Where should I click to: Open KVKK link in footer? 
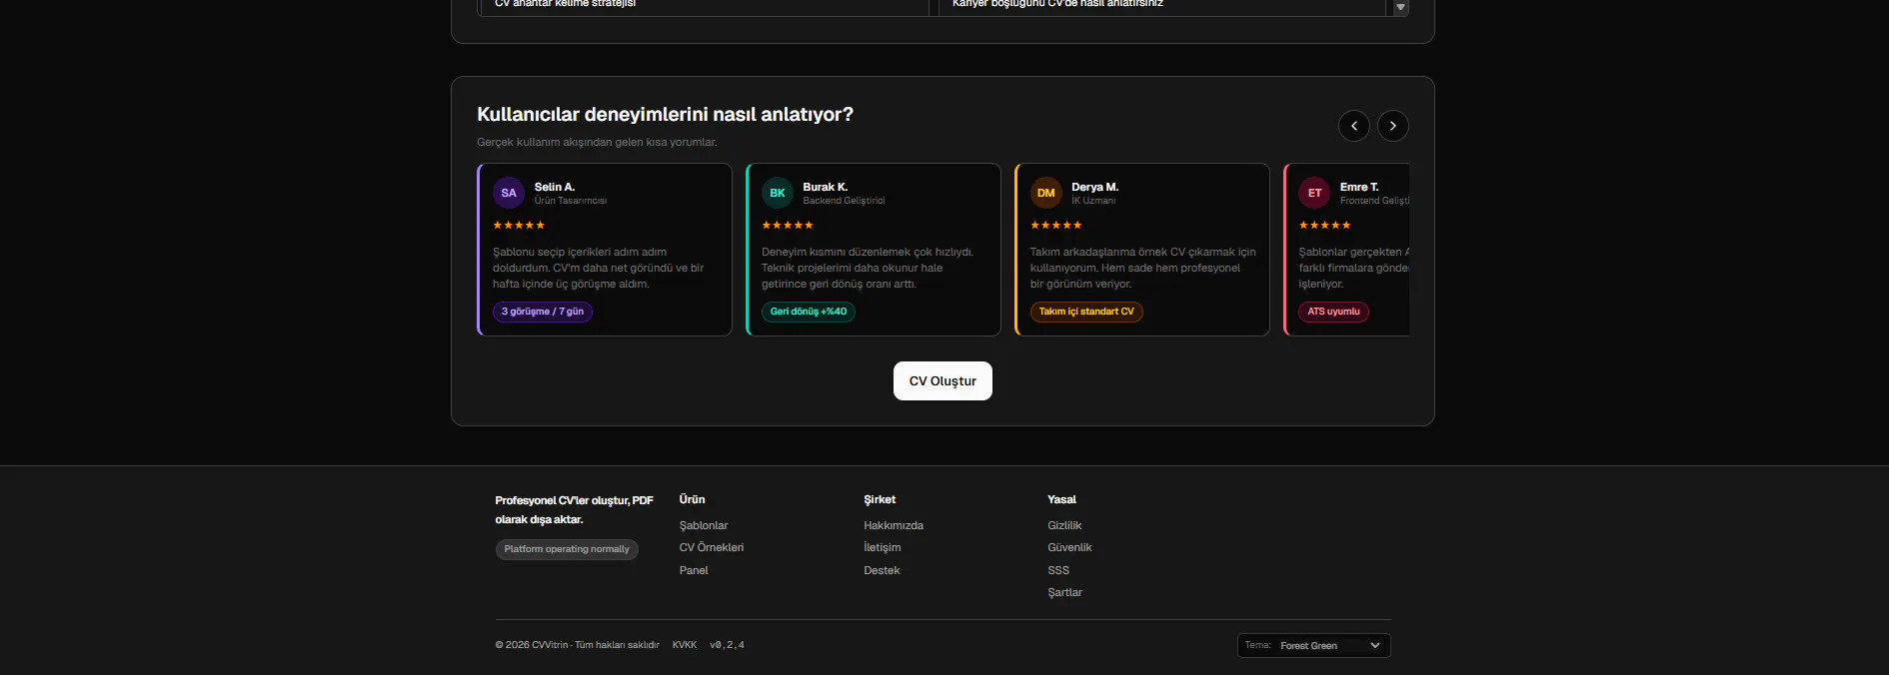pyautogui.click(x=685, y=645)
